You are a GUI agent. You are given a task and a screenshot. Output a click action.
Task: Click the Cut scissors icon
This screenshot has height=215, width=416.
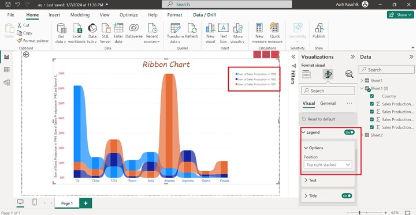pos(20,25)
